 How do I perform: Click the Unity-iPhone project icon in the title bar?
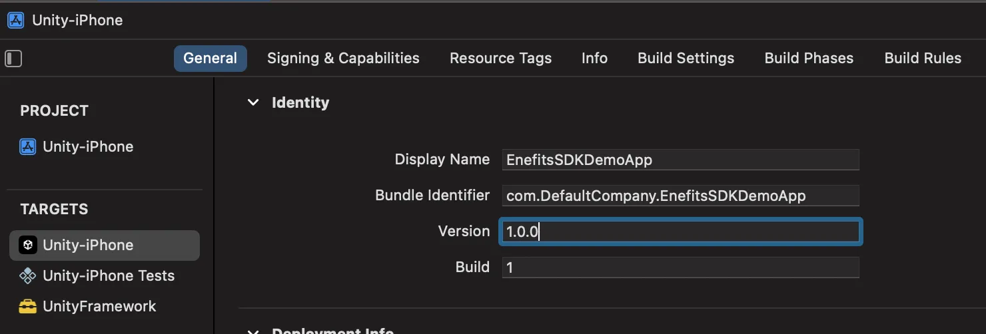click(15, 20)
